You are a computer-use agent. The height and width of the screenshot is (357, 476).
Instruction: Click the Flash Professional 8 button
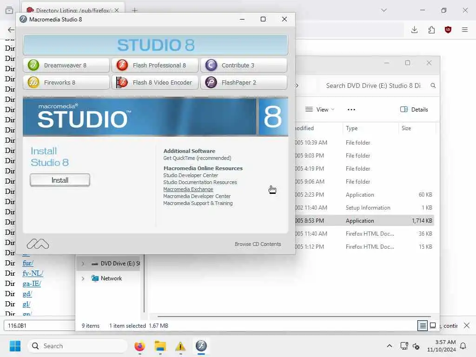[155, 65]
